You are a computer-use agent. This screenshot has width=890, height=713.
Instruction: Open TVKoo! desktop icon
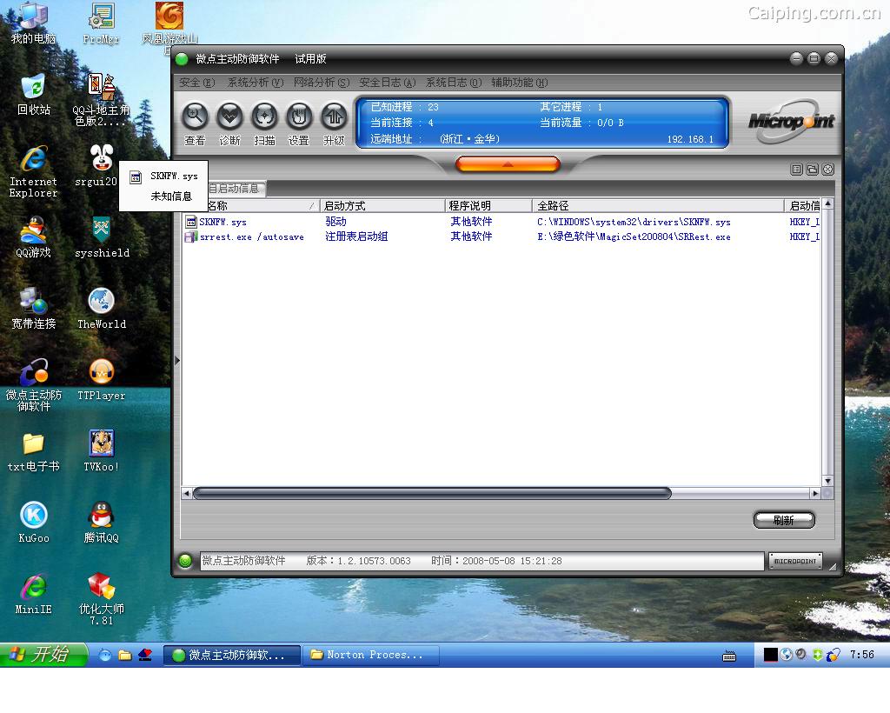(102, 452)
